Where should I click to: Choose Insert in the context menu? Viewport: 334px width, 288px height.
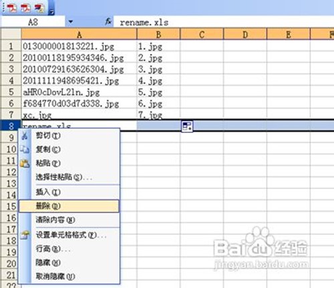coord(69,192)
